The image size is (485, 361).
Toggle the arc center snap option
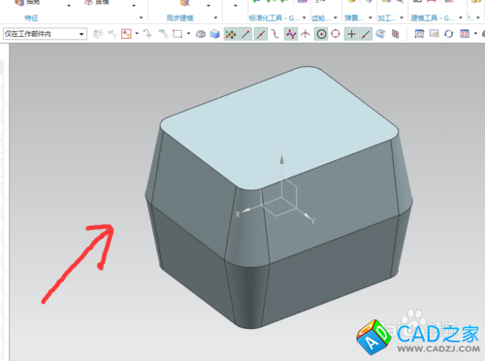click(321, 34)
